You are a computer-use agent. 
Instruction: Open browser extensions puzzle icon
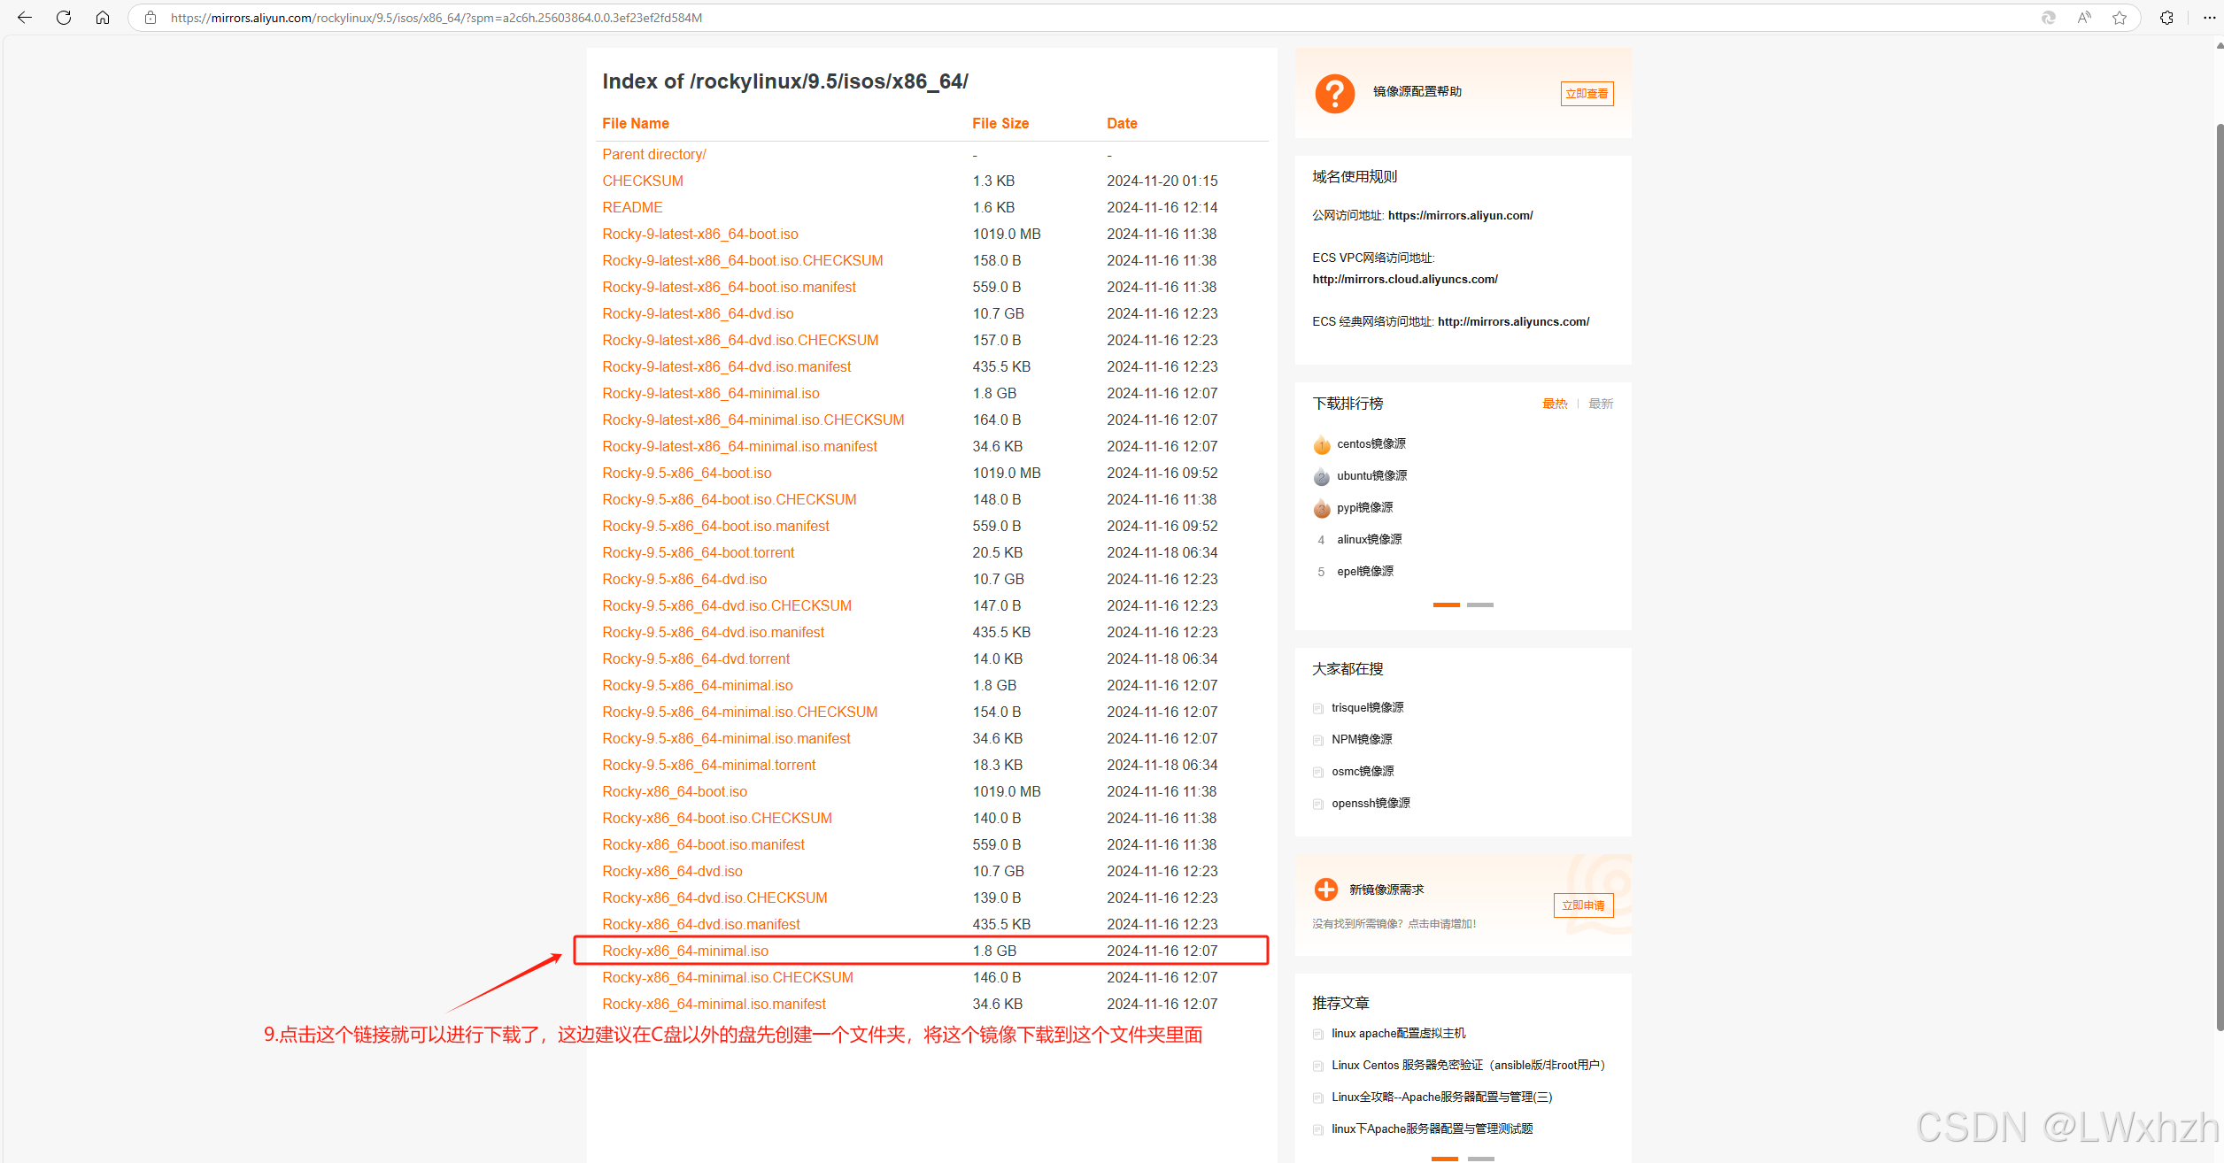click(2166, 18)
